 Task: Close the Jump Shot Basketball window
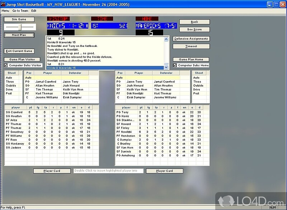click(283, 5)
